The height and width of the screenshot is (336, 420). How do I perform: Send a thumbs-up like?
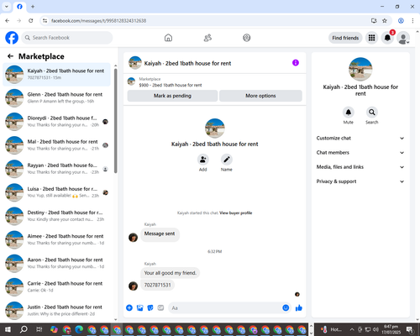point(299,308)
